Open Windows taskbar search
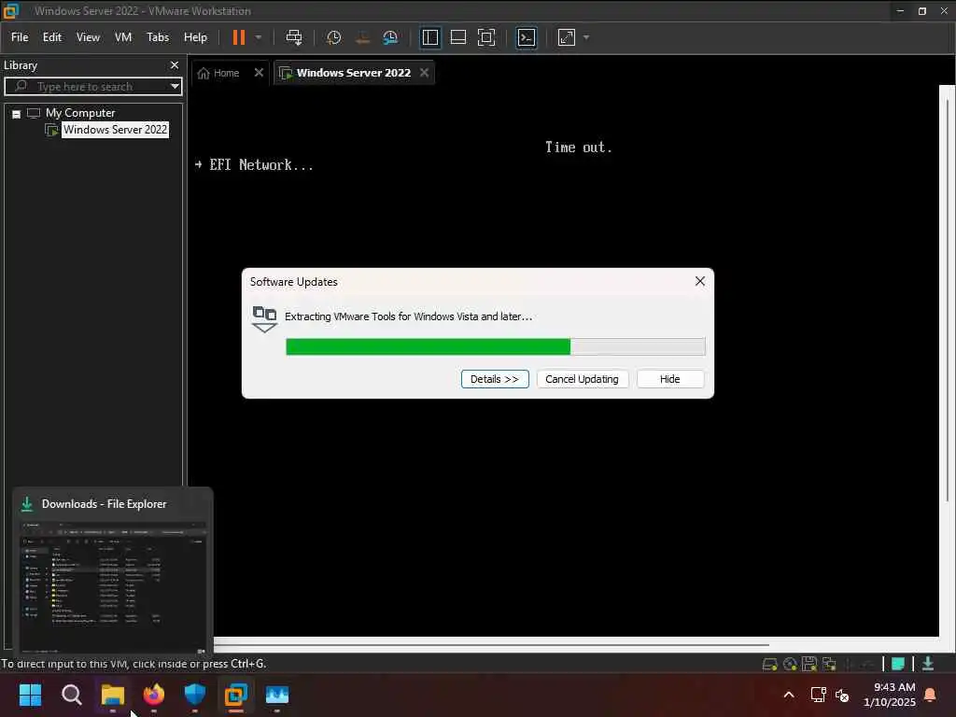The image size is (956, 717). [71, 695]
